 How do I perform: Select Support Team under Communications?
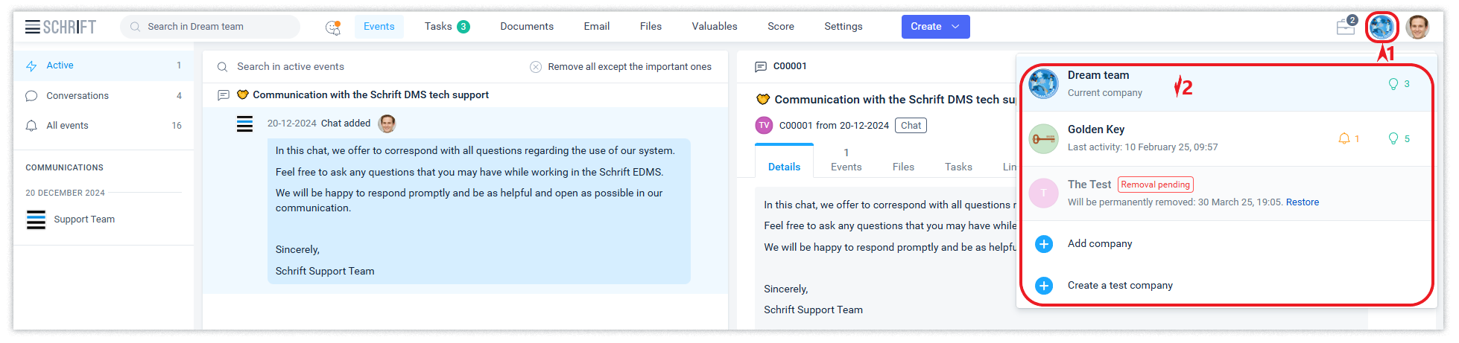coord(84,219)
